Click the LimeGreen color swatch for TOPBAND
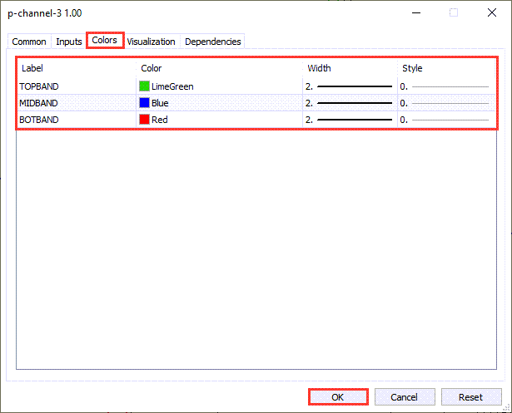 145,86
